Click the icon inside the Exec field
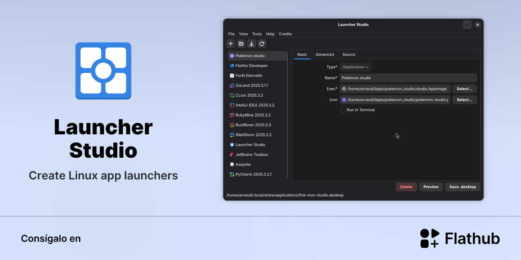Screen dimensions: 521x260 point(344,89)
